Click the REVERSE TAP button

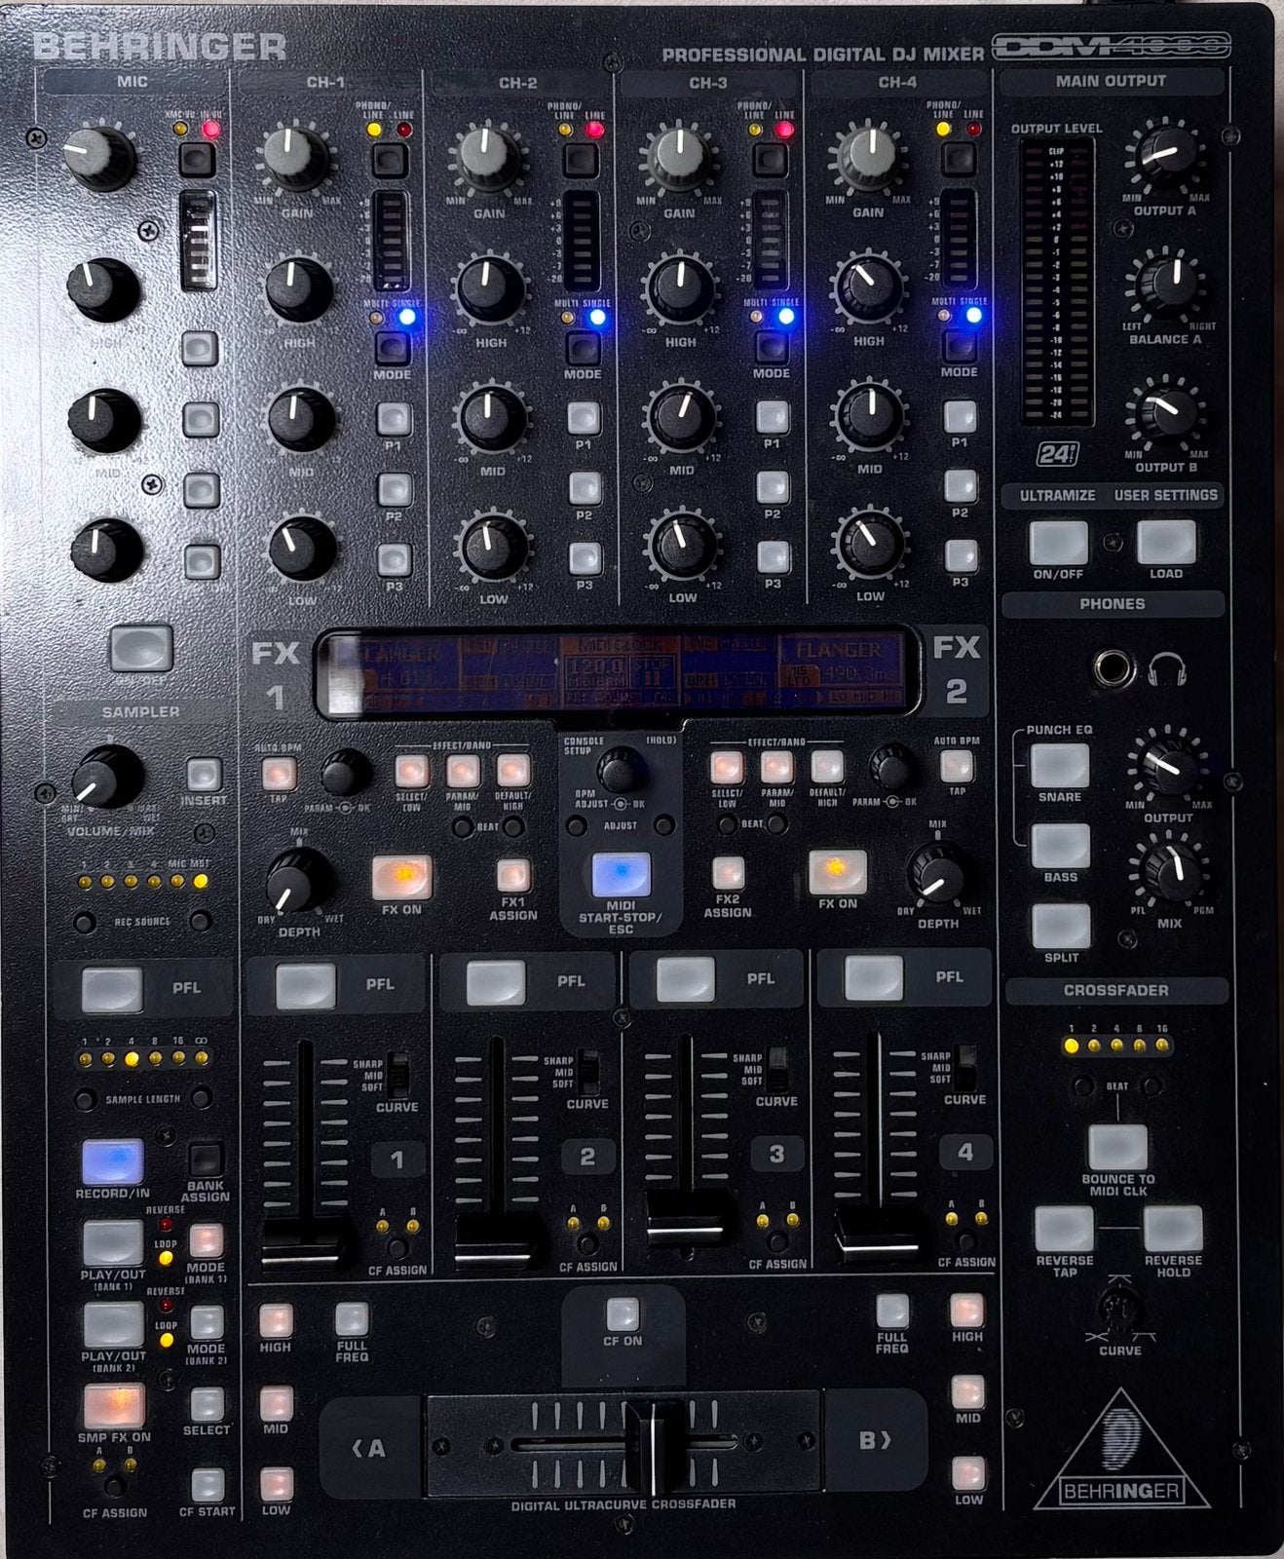click(x=1064, y=1229)
